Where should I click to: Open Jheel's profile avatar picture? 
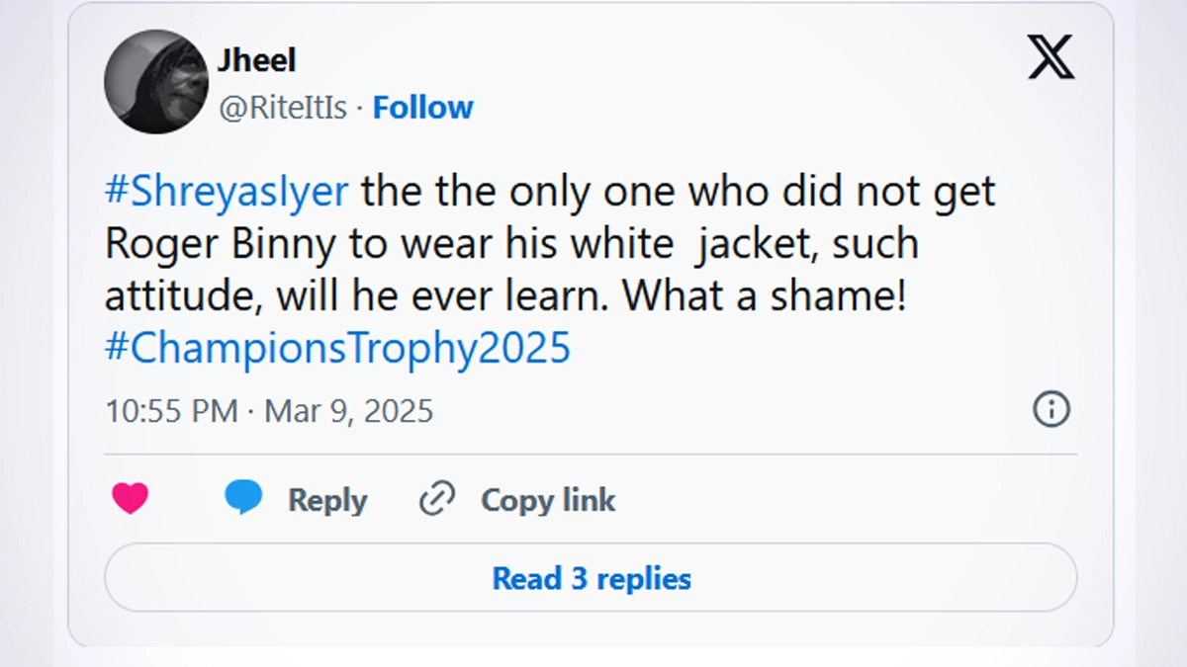point(154,81)
